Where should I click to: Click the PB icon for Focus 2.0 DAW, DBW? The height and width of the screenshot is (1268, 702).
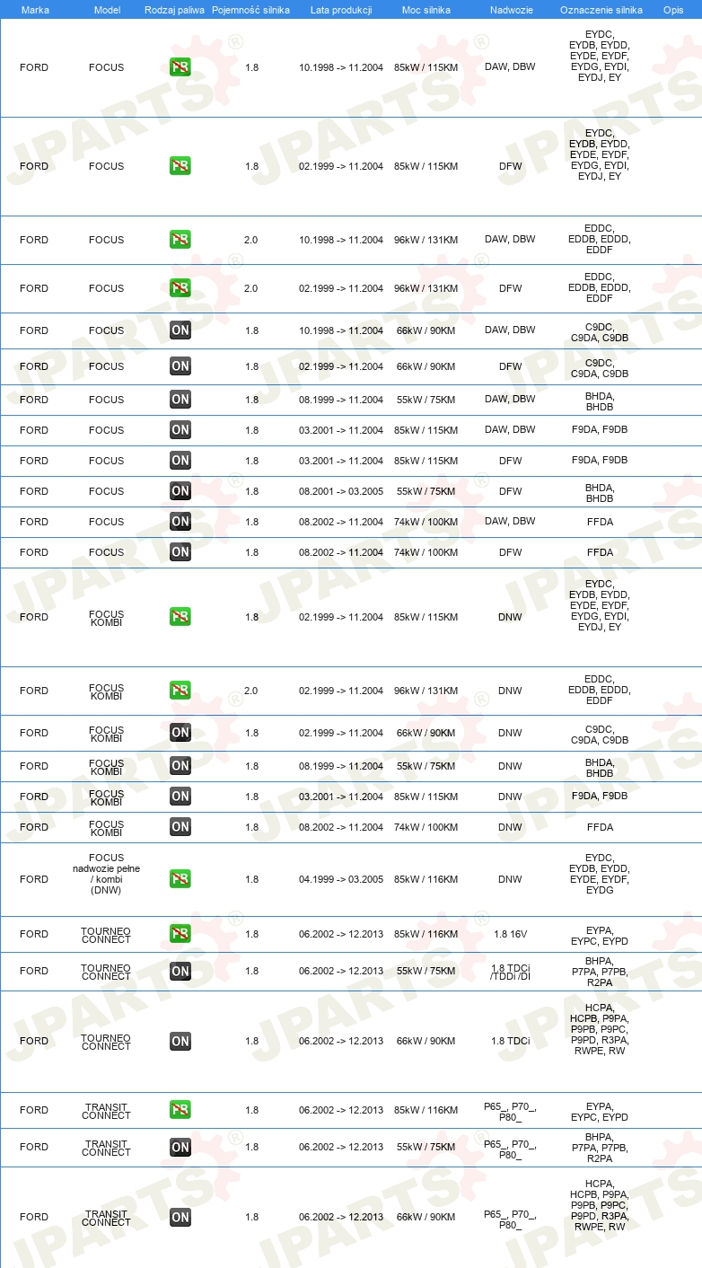click(x=180, y=240)
